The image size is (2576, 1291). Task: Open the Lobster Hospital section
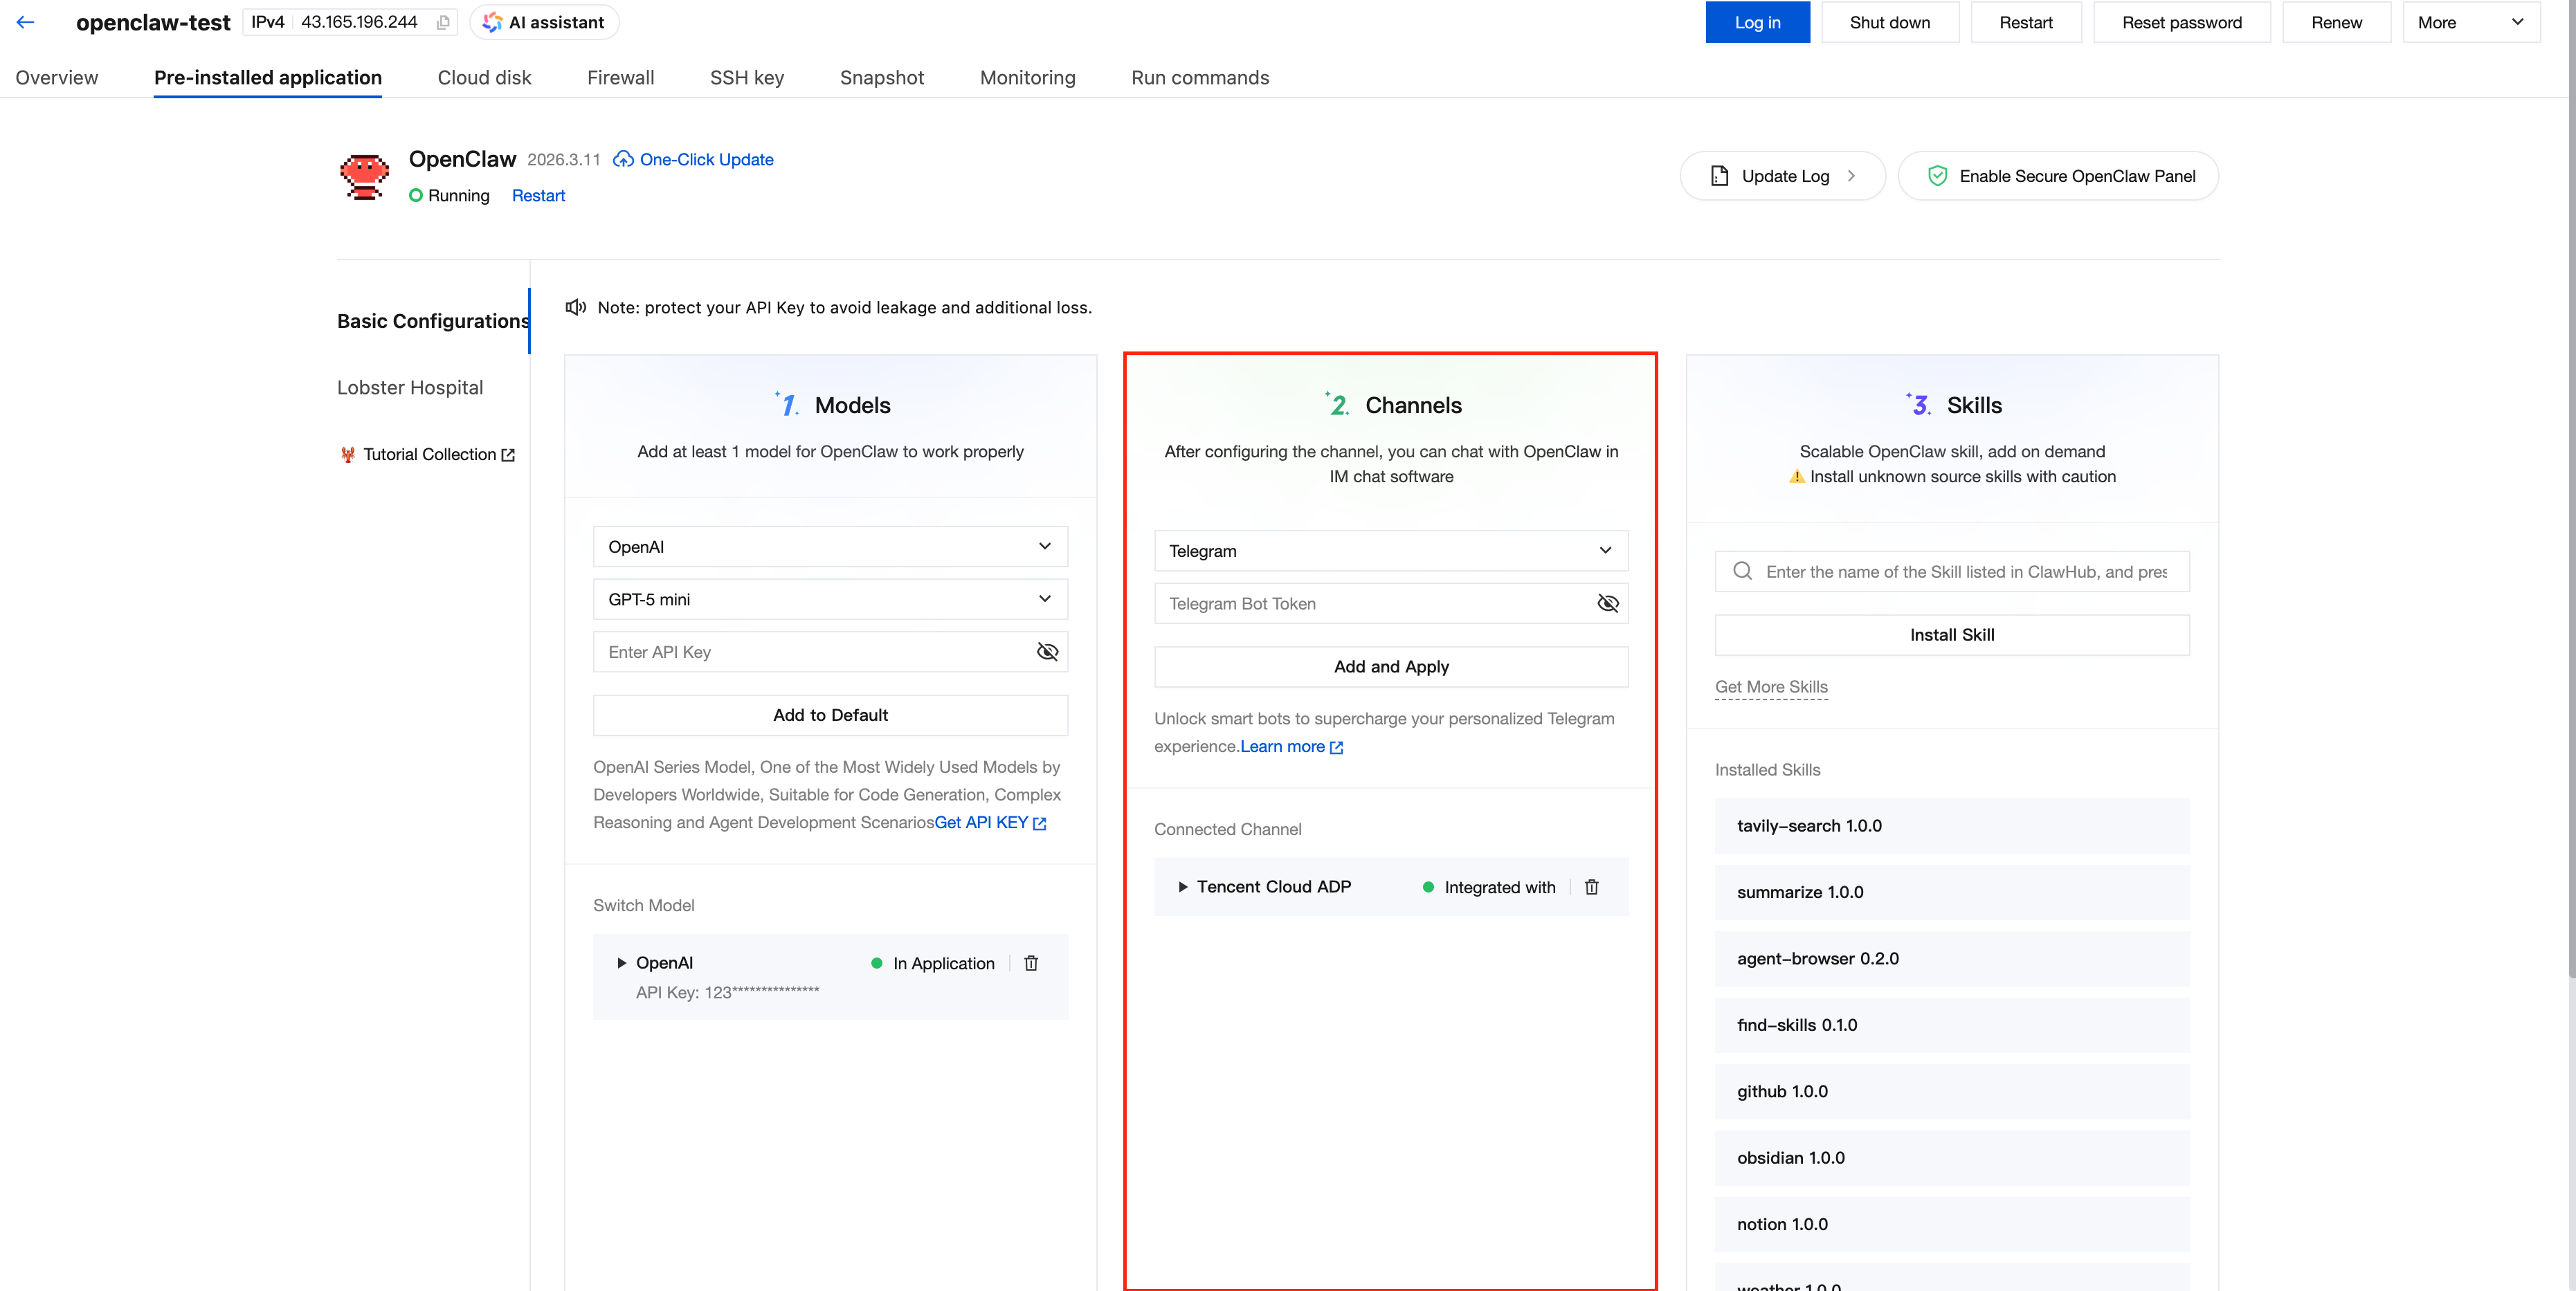[x=410, y=387]
